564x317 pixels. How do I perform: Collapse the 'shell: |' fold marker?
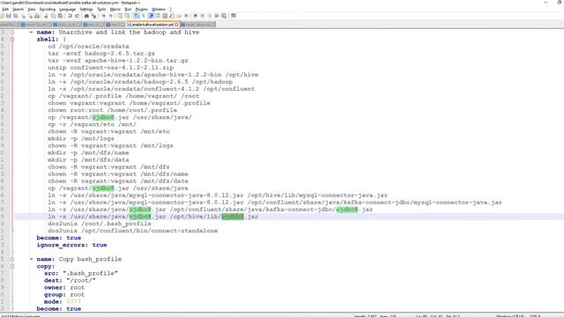coord(12,39)
